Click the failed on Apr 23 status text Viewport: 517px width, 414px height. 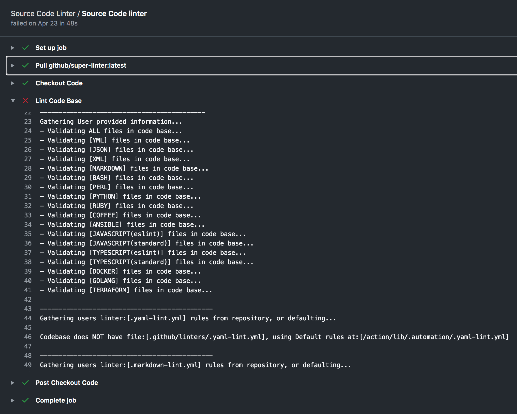point(44,23)
